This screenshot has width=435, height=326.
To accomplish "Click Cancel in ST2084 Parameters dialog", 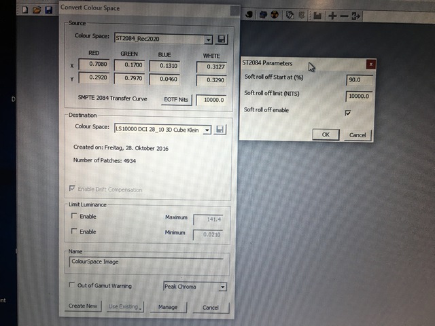I will [358, 135].
